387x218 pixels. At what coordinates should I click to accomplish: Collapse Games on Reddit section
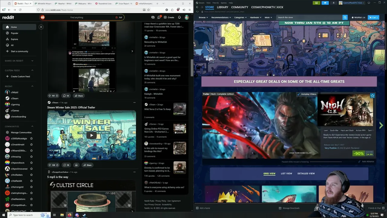32,61
